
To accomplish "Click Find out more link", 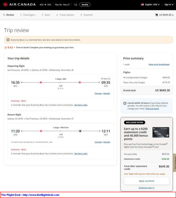I will (152, 109).
